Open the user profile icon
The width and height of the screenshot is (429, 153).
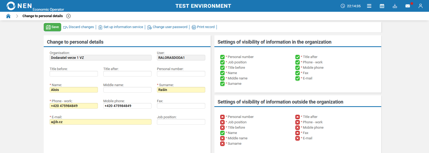point(420,6)
